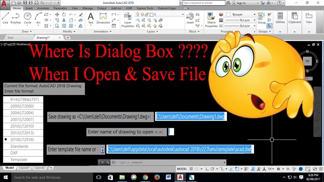Open annotation scale 1:1 dropdown
This screenshot has width=324, height=182.
(271, 169)
